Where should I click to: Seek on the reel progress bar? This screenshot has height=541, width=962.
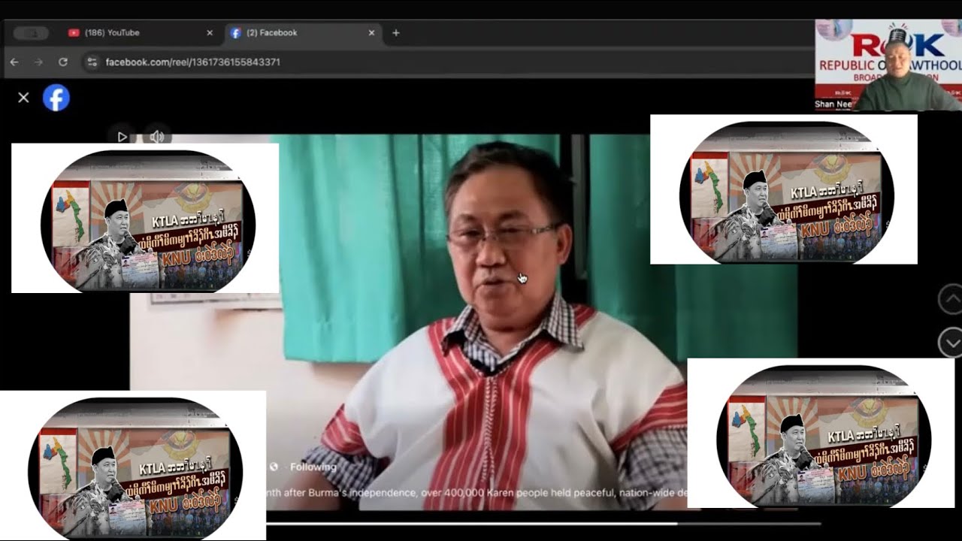[x=543, y=524]
